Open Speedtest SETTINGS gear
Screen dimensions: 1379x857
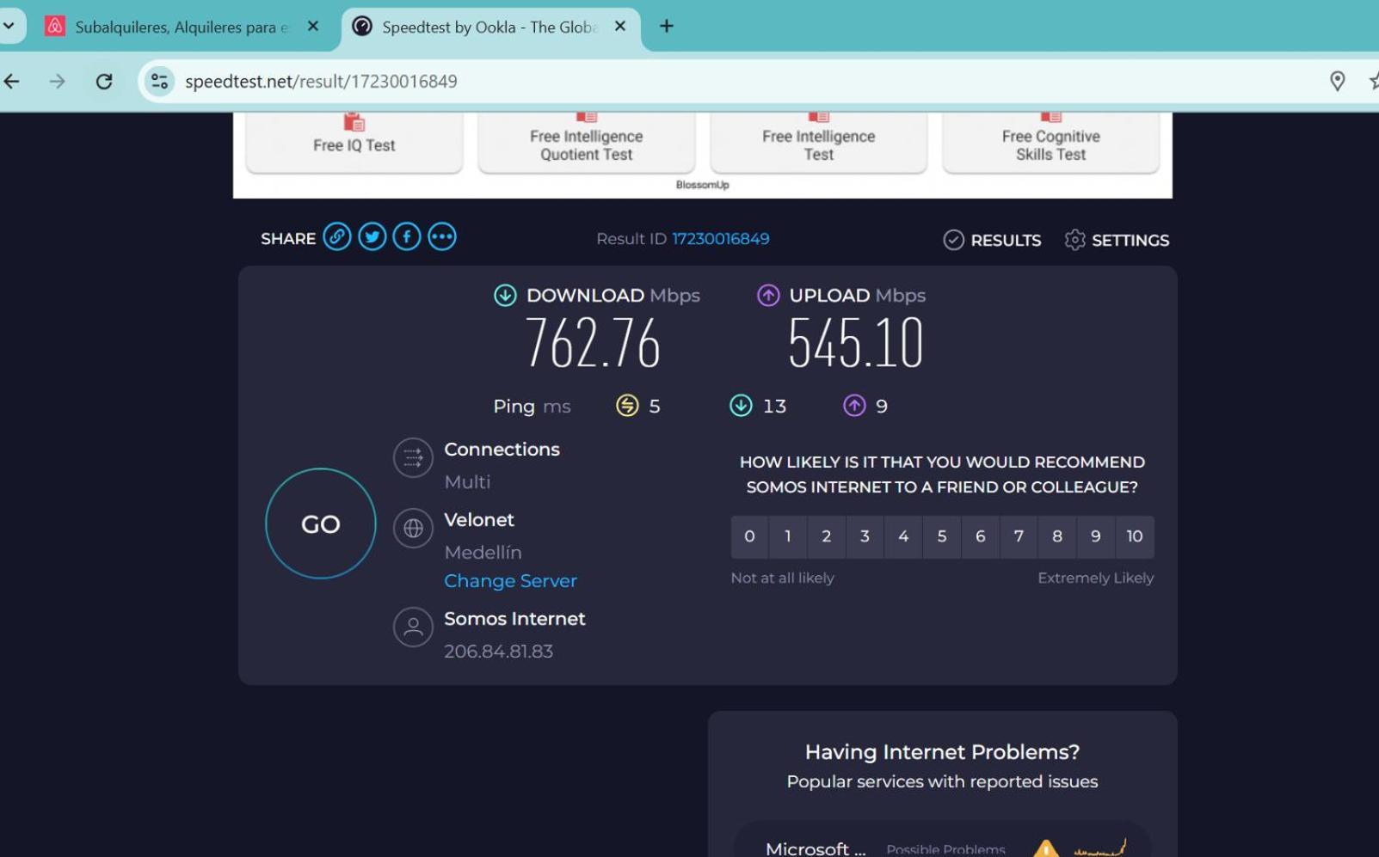tap(1117, 240)
